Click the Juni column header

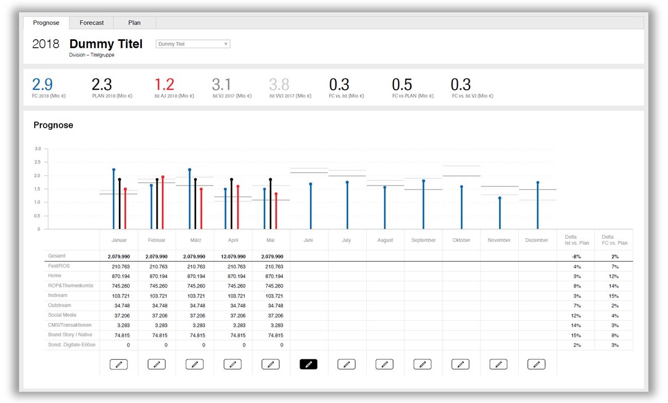click(308, 240)
